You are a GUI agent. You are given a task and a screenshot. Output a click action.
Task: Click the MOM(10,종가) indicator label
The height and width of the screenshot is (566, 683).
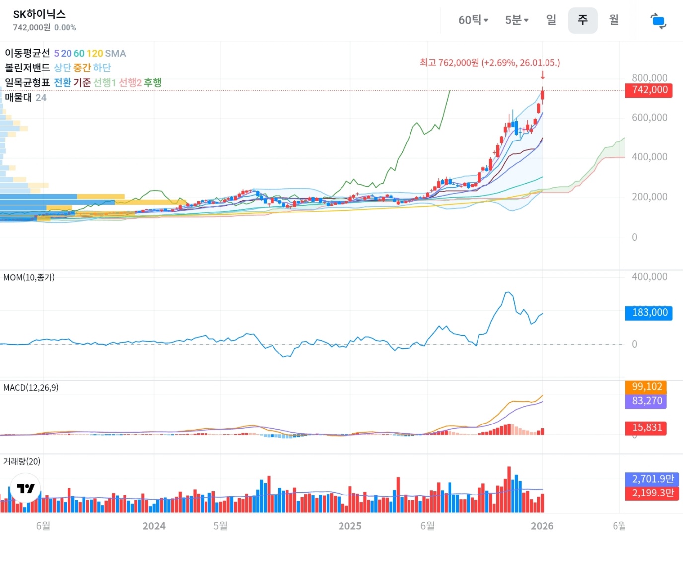(29, 277)
